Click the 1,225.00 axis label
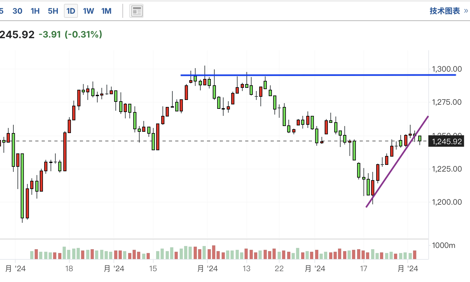The image size is (470, 282). (446, 169)
